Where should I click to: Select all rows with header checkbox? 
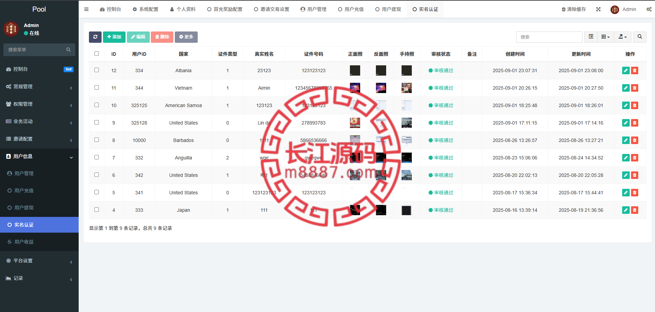point(97,54)
